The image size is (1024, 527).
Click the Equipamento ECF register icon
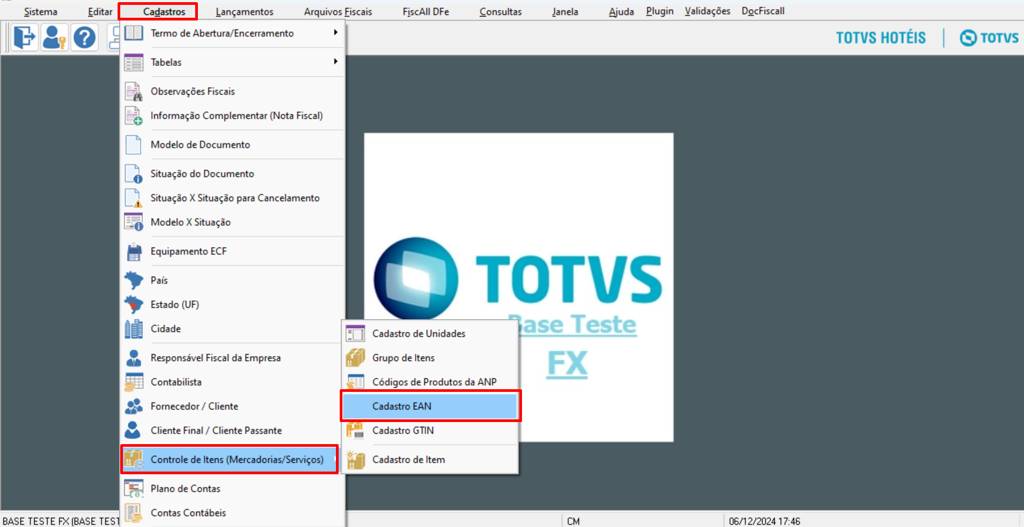pos(134,251)
